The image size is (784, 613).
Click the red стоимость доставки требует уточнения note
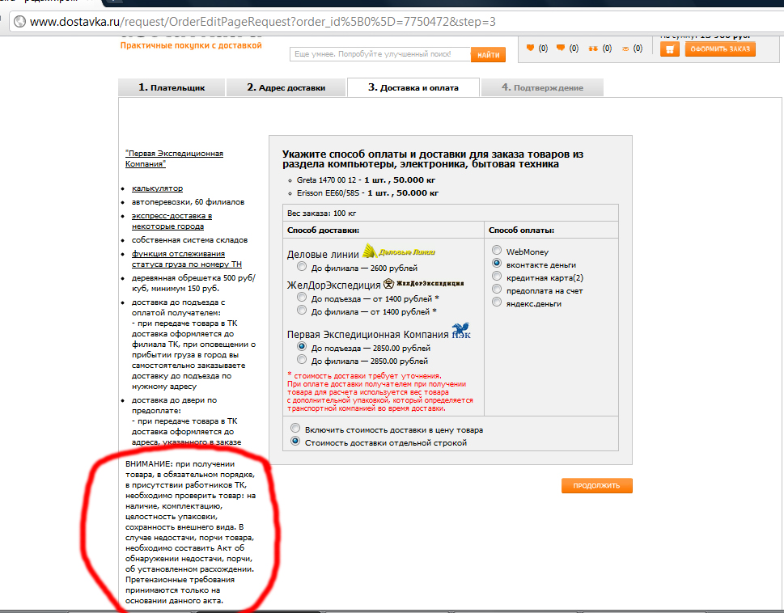tap(365, 376)
